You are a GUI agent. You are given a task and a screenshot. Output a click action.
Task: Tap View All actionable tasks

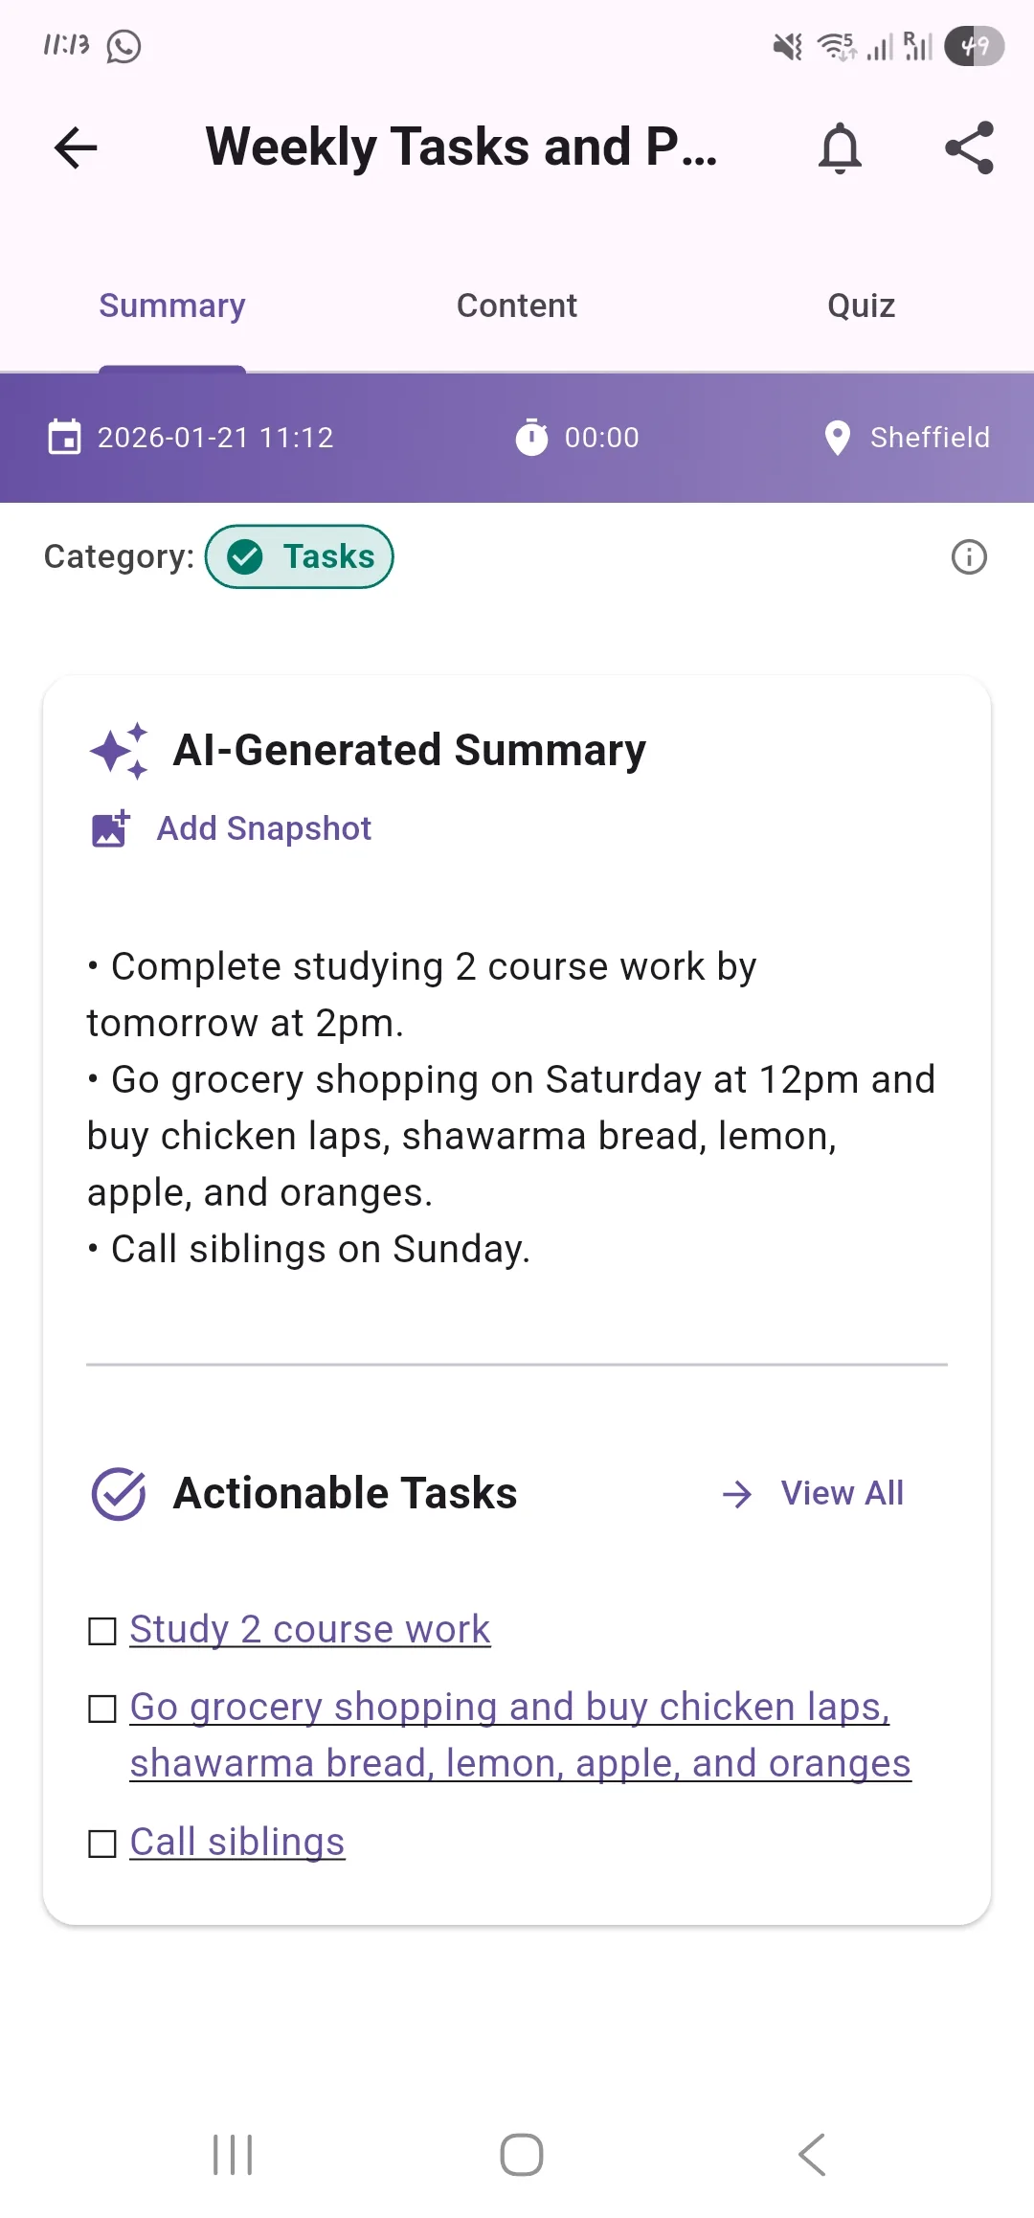(841, 1492)
